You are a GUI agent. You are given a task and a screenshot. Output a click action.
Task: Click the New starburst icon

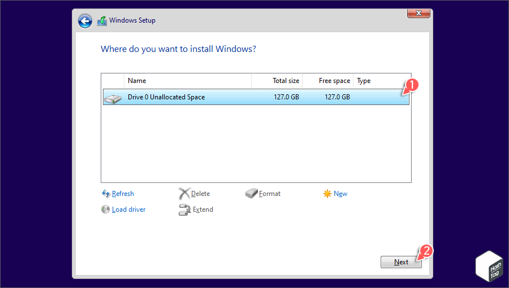click(327, 194)
